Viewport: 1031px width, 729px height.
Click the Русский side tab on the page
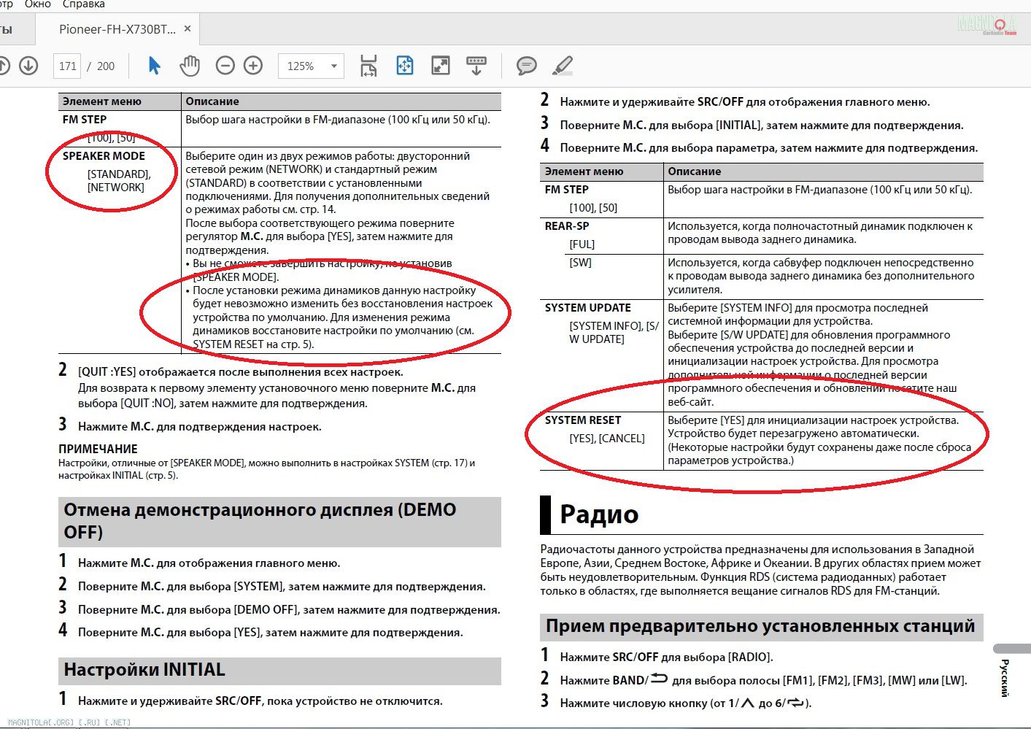1005,677
